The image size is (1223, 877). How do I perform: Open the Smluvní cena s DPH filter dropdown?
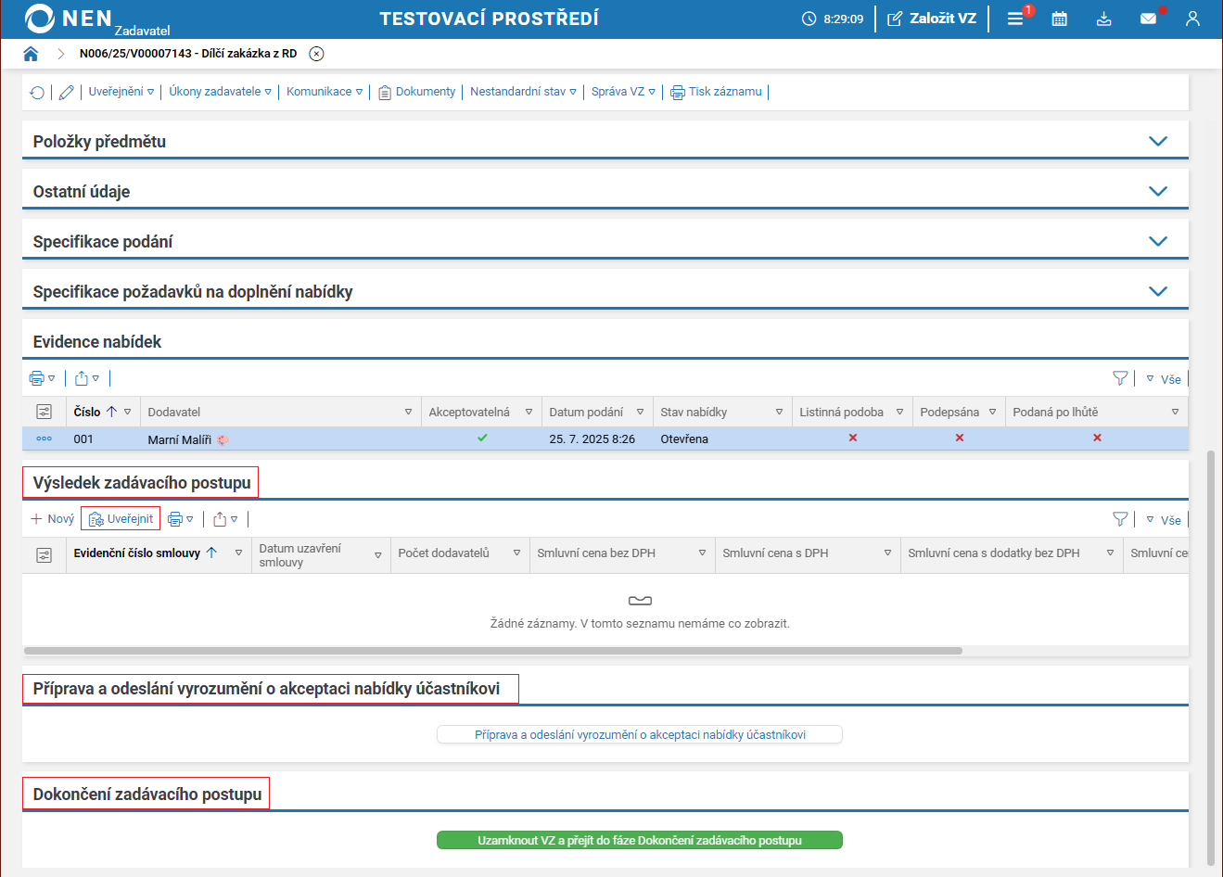click(x=887, y=553)
